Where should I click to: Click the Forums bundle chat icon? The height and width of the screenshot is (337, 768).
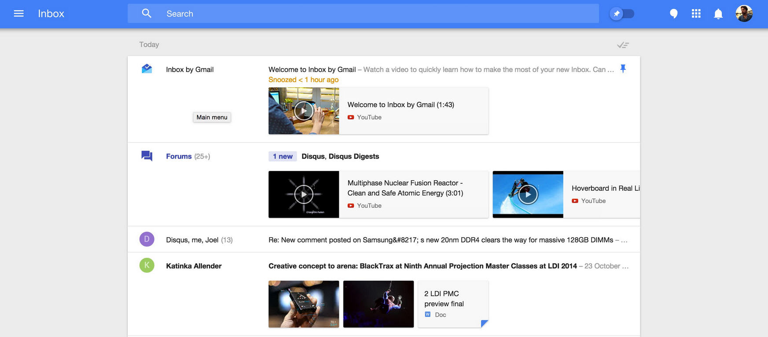[147, 156]
